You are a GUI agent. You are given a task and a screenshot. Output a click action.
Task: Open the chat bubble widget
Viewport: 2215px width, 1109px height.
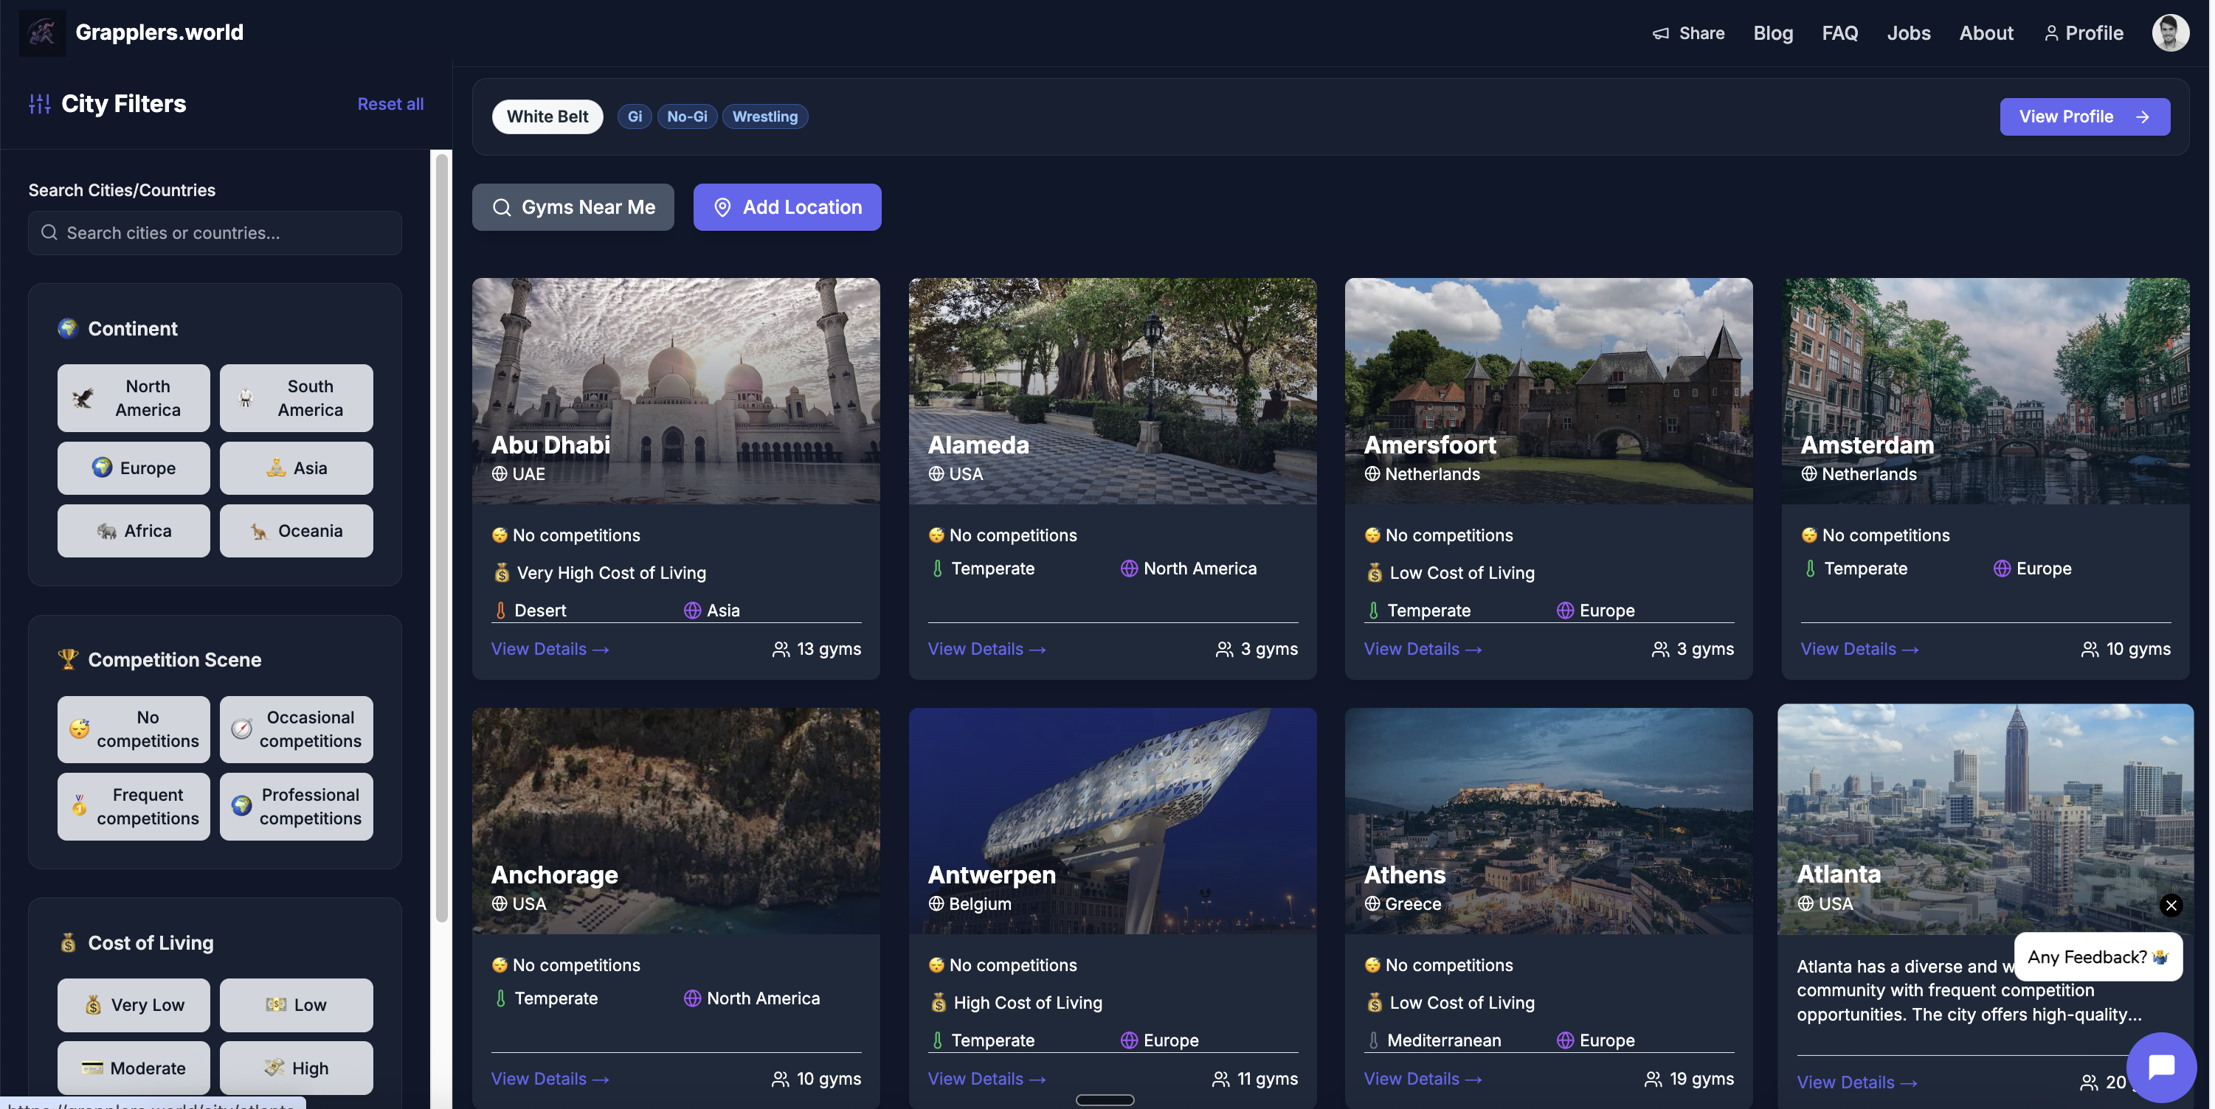(x=2161, y=1067)
